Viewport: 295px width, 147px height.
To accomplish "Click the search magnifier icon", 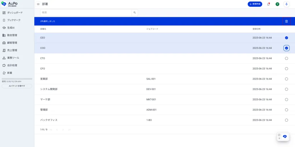I will pyautogui.click(x=135, y=13).
